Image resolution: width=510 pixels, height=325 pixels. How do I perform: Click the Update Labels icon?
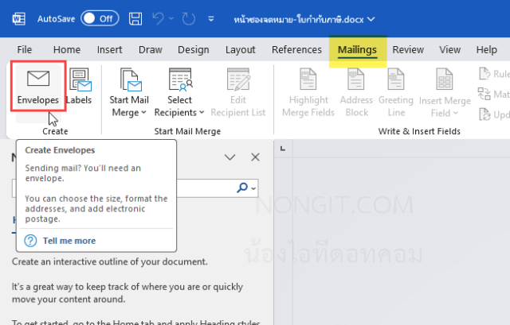coord(484,114)
